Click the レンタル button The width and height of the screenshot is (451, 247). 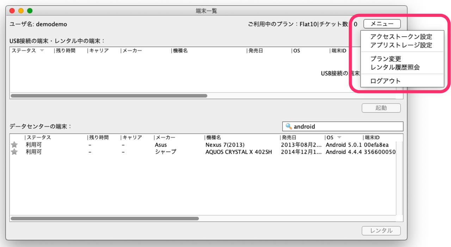tap(381, 231)
